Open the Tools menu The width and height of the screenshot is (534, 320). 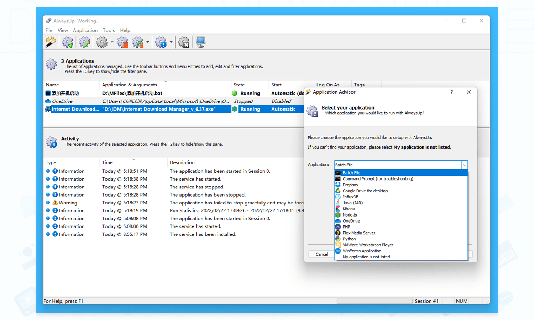tap(109, 30)
